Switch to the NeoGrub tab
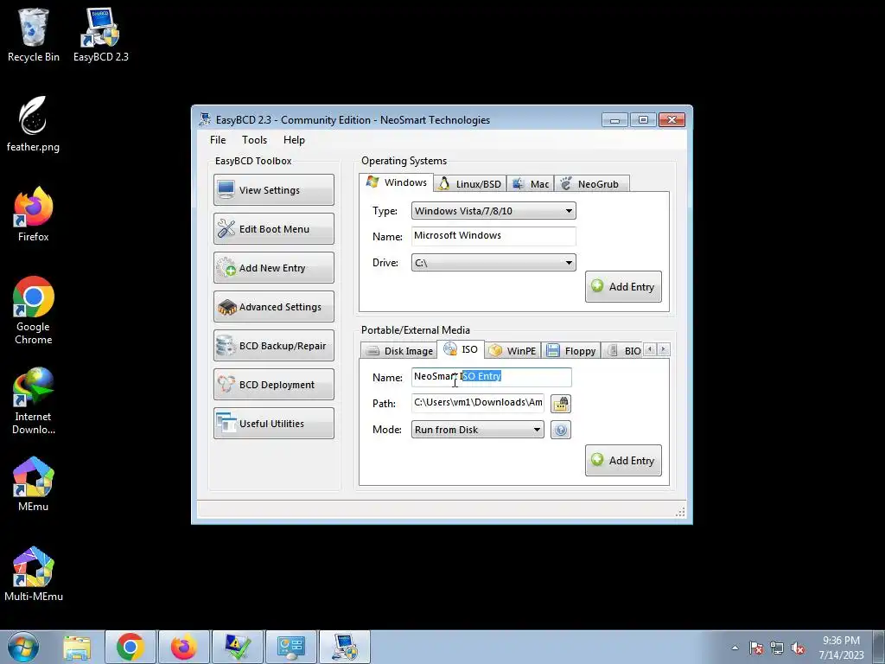This screenshot has width=885, height=664. [x=591, y=184]
